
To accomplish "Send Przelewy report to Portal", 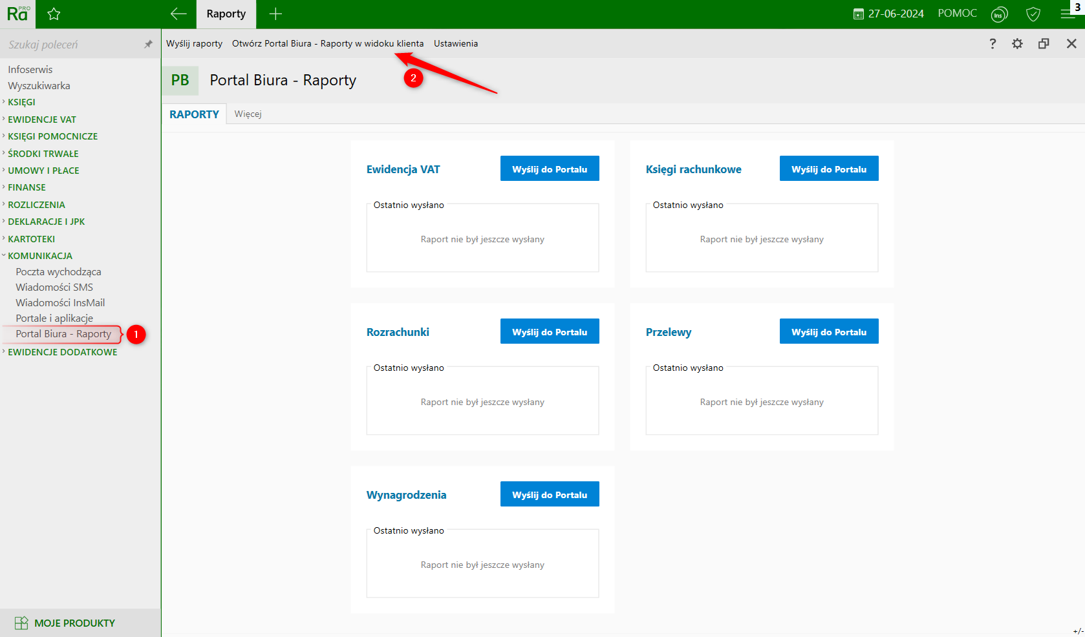I will [x=829, y=331].
